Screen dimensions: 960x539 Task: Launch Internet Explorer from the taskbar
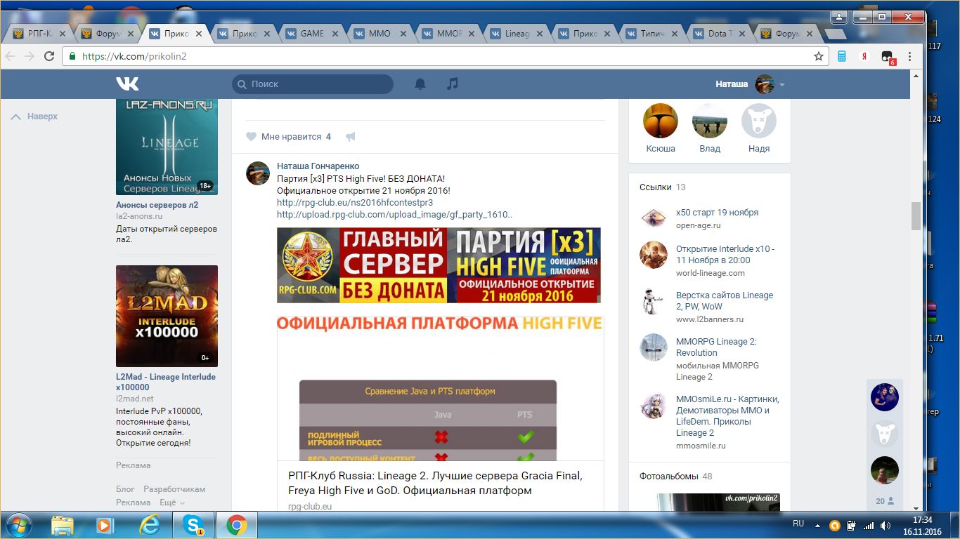tap(149, 525)
